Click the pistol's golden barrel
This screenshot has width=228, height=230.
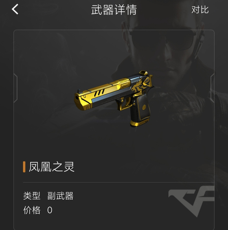coord(101,93)
